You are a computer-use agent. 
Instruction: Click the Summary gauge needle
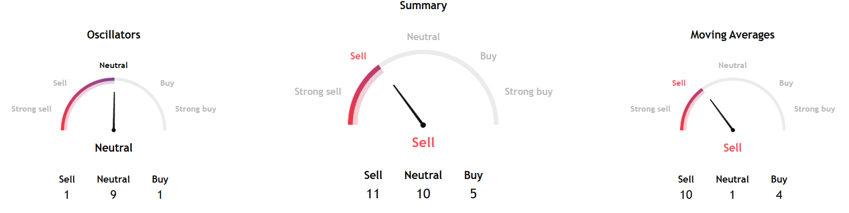[408, 104]
